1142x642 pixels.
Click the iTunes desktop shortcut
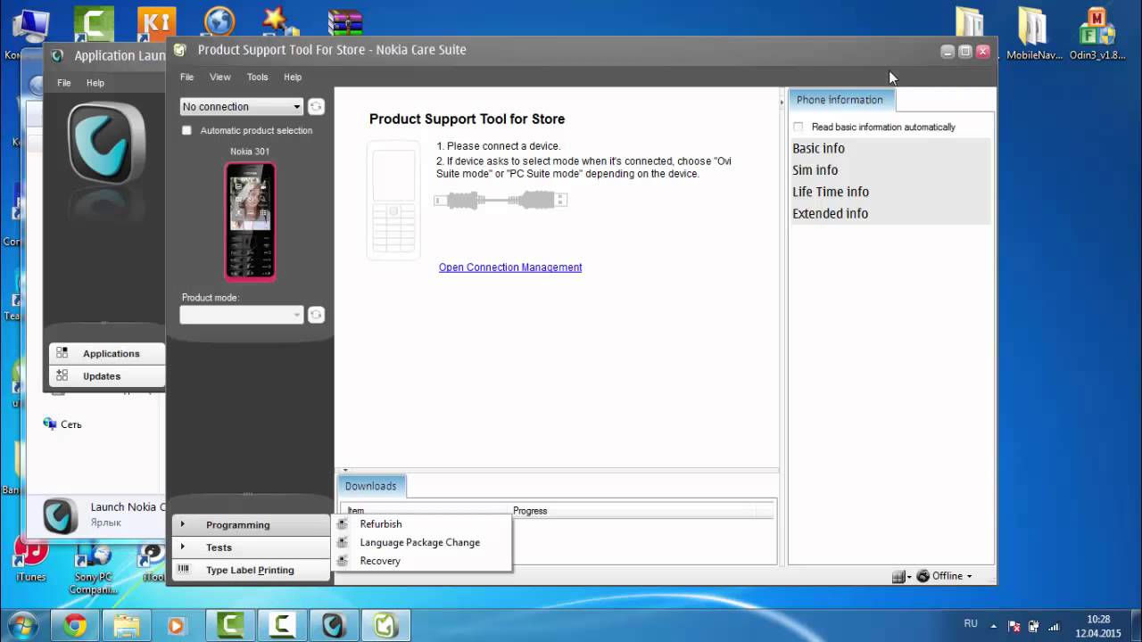pos(30,561)
